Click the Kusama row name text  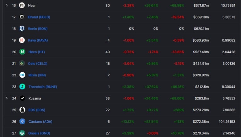tap(35, 98)
